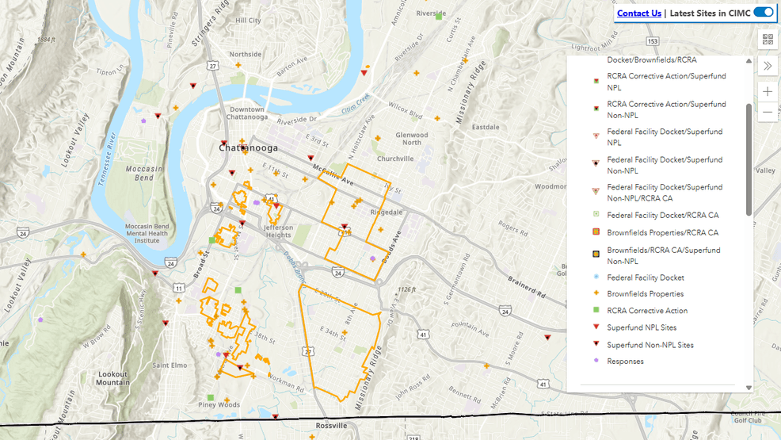781x440 pixels.
Task: Select Brownfields Properties/RCRA CA legend entry
Action: click(x=662, y=233)
